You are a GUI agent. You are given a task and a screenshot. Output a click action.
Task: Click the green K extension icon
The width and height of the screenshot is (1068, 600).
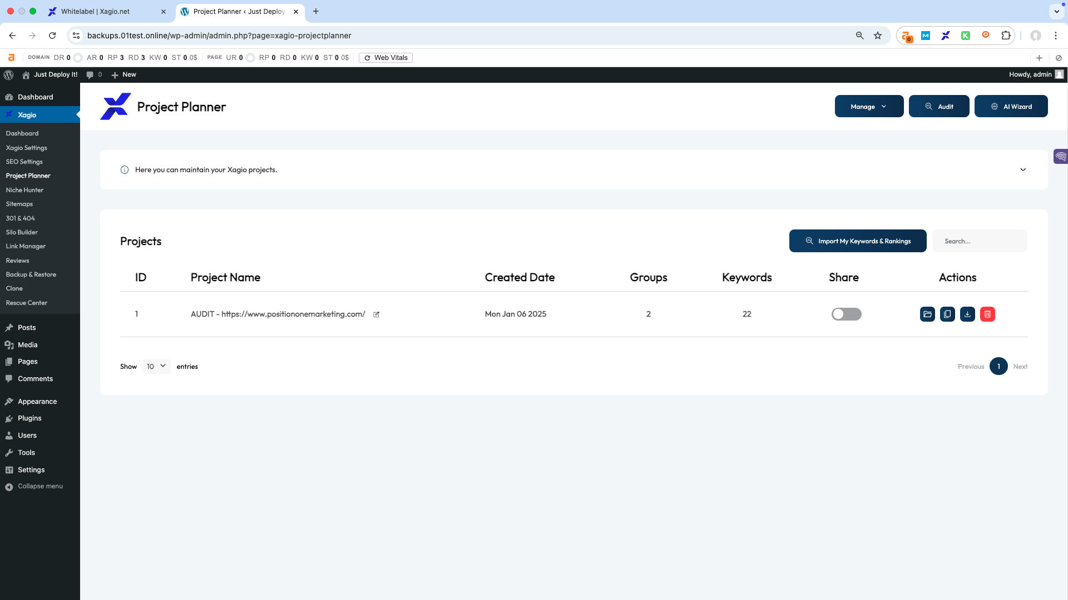966,36
